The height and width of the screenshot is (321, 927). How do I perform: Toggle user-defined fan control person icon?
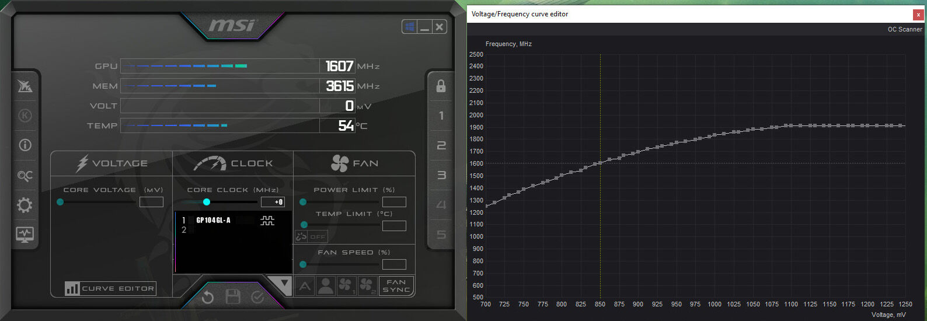326,286
